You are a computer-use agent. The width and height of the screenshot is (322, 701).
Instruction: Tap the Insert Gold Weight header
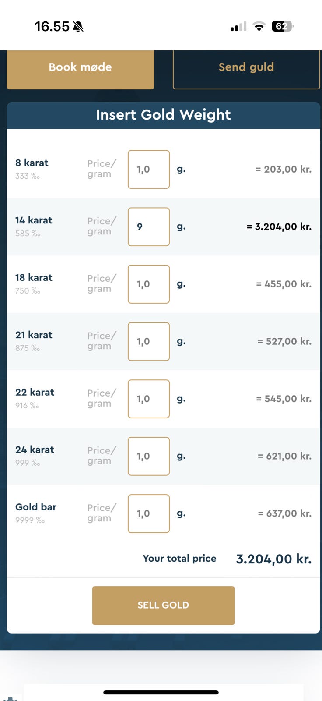(x=163, y=115)
